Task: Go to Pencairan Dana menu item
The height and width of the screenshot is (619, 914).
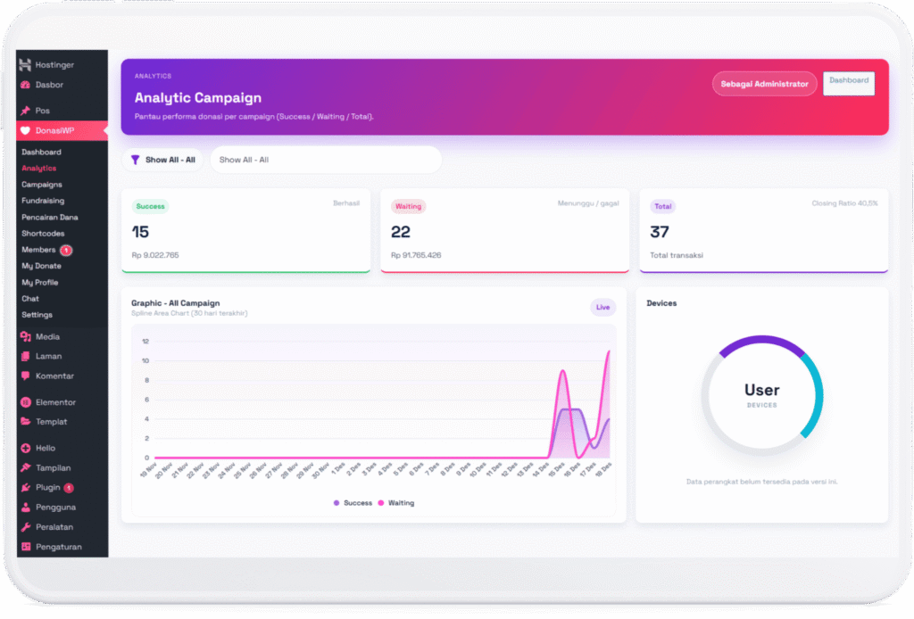Action: [x=50, y=217]
